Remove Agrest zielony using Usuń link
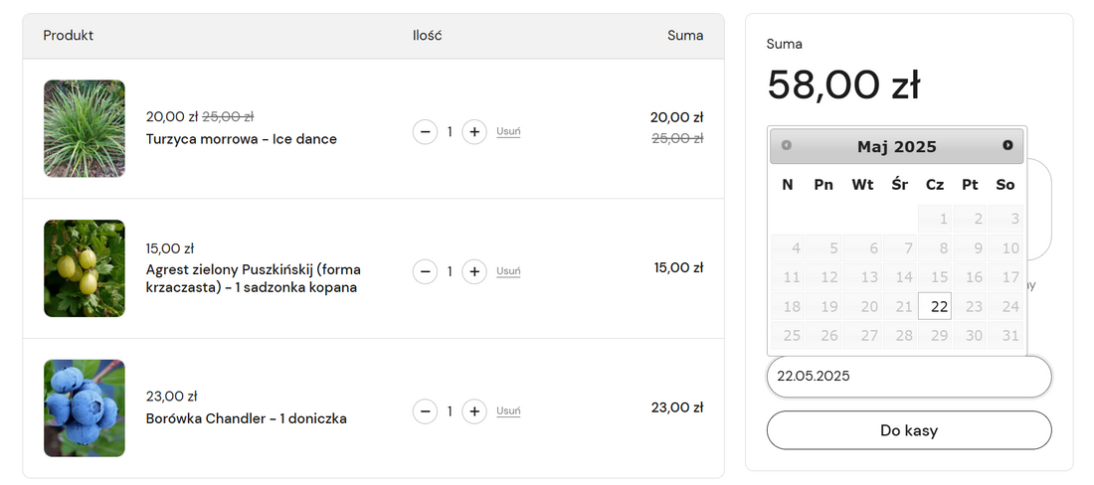The width and height of the screenshot is (1094, 485). 508,271
